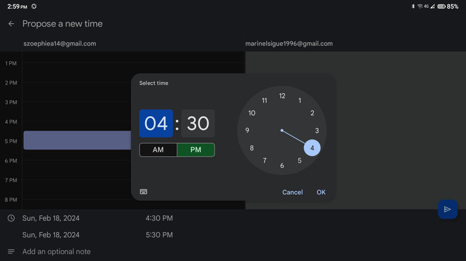466x261 pixels.
Task: Tap the Wi-Fi status icon
Action: 420,6
